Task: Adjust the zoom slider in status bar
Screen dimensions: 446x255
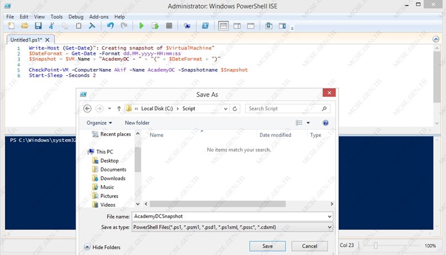Action: click(375, 245)
